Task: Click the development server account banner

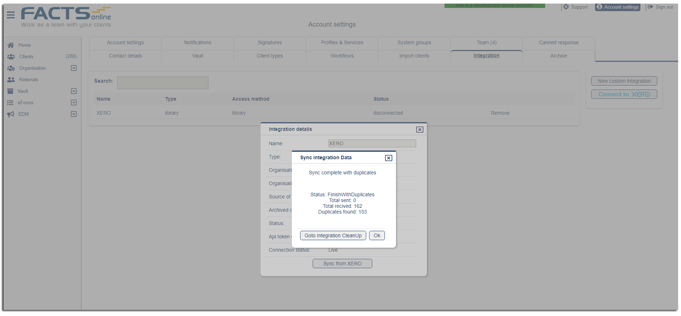Action: 495,5
